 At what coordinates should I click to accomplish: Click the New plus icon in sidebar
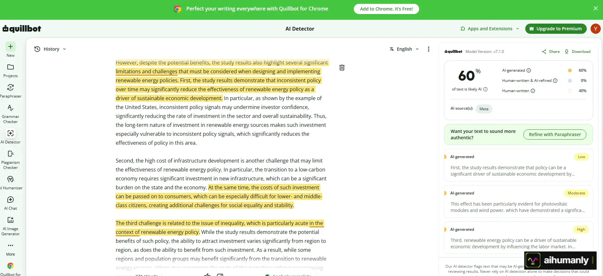click(11, 47)
